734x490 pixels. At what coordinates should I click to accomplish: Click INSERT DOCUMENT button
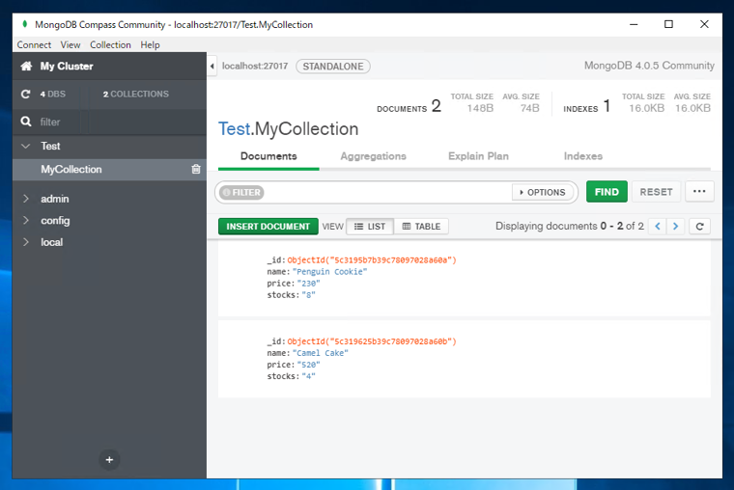pyautogui.click(x=268, y=227)
